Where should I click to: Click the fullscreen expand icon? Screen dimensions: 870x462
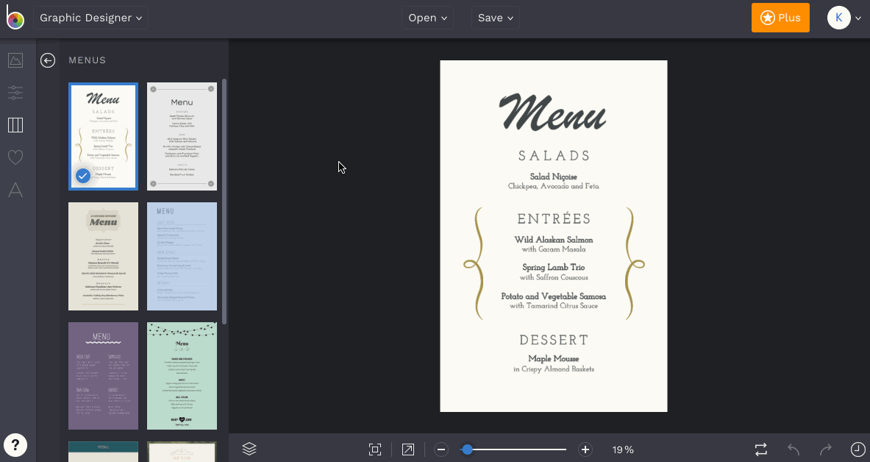[x=408, y=449]
